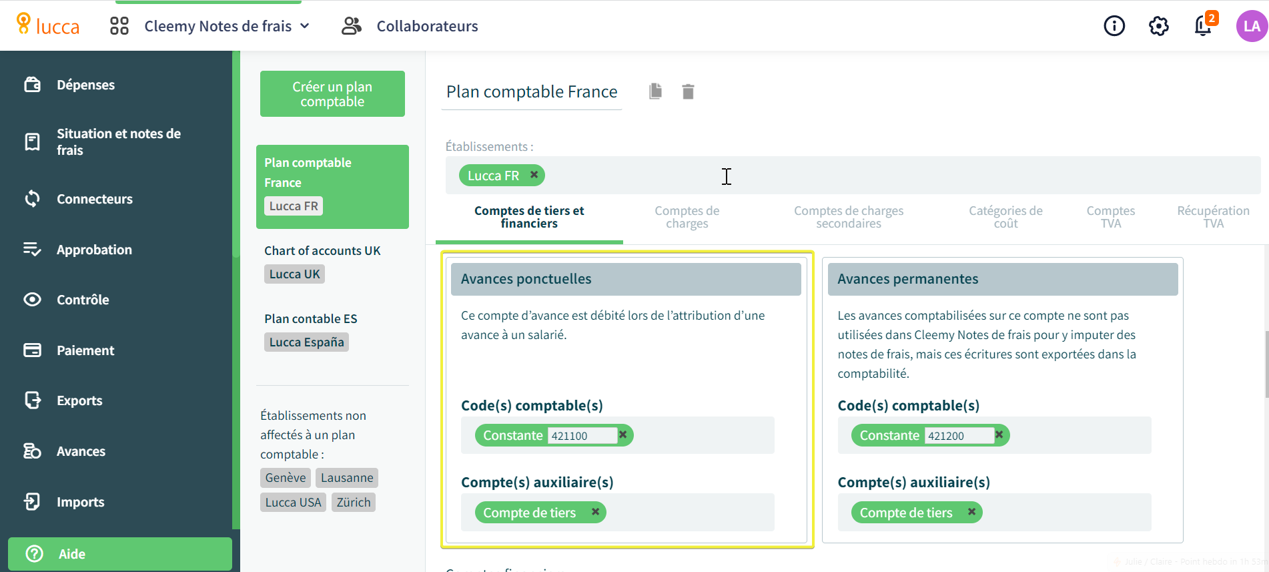Switch to Comptes TVA tab
This screenshot has width=1269, height=572.
coord(1111,218)
